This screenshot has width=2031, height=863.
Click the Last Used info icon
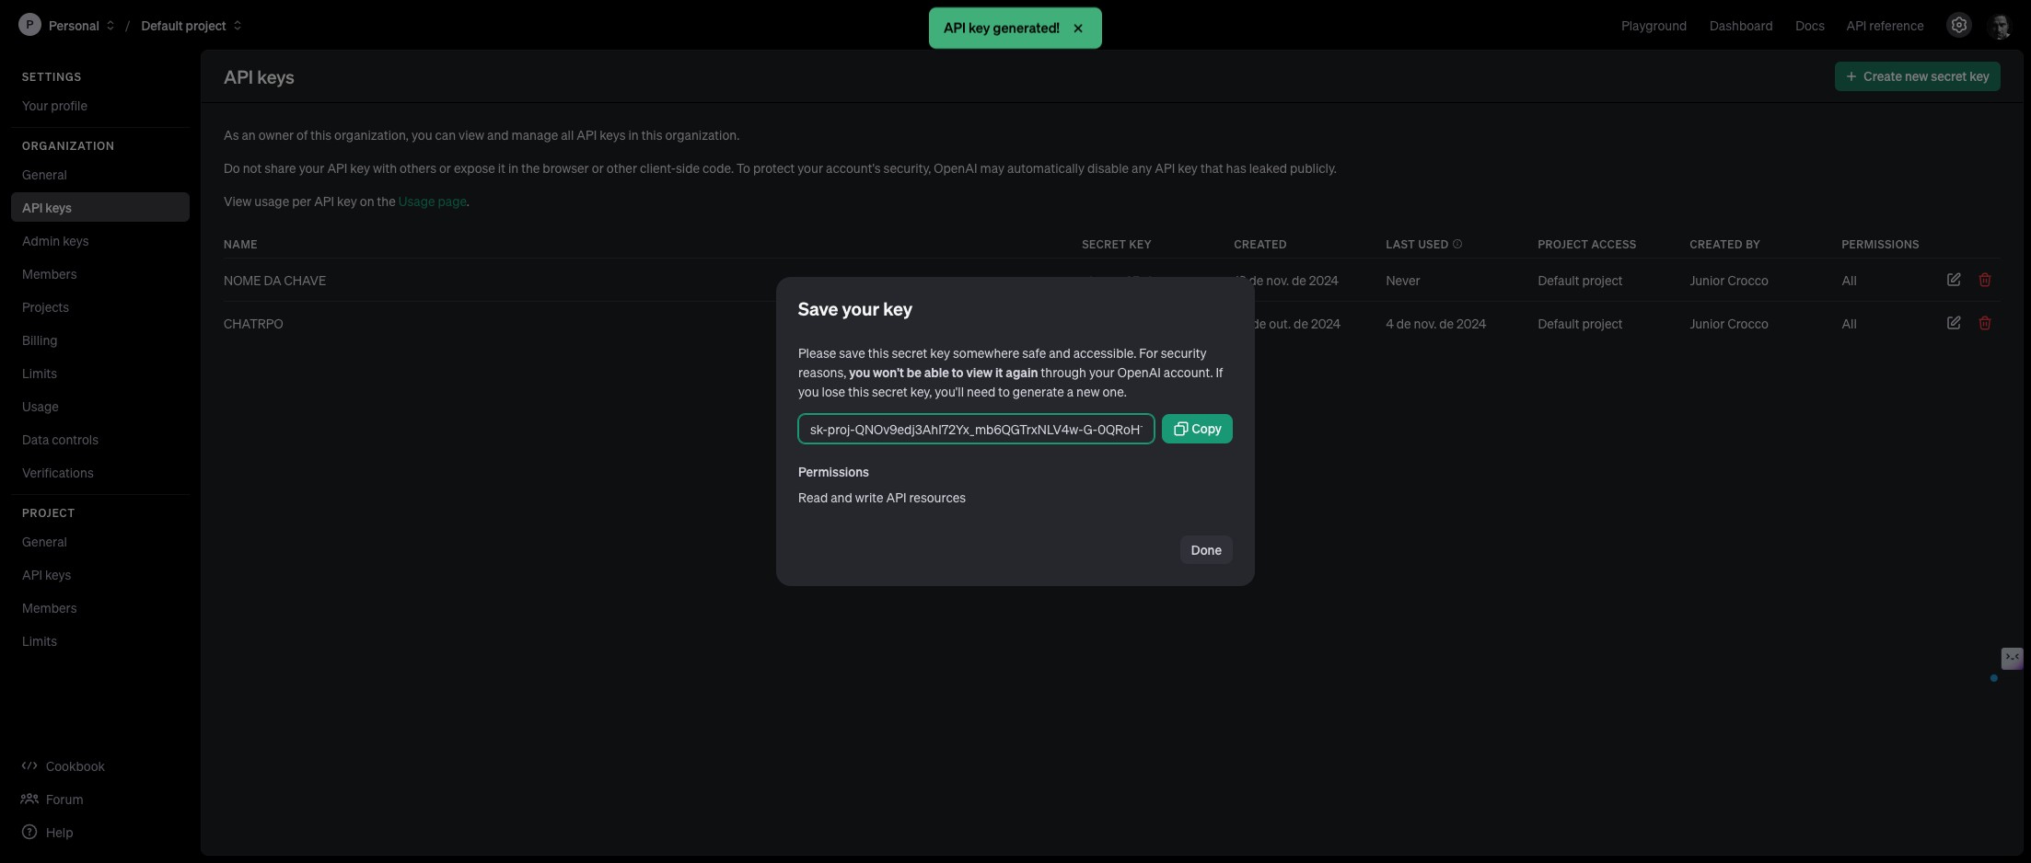click(1457, 244)
